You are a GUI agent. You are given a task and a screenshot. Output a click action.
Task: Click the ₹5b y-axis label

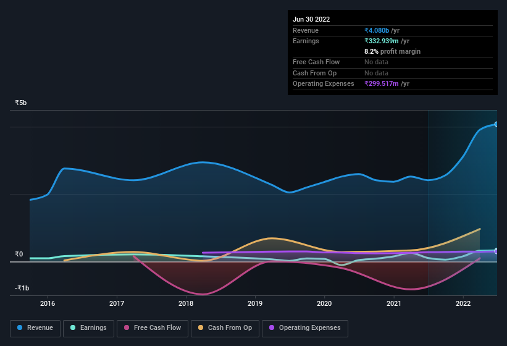21,103
